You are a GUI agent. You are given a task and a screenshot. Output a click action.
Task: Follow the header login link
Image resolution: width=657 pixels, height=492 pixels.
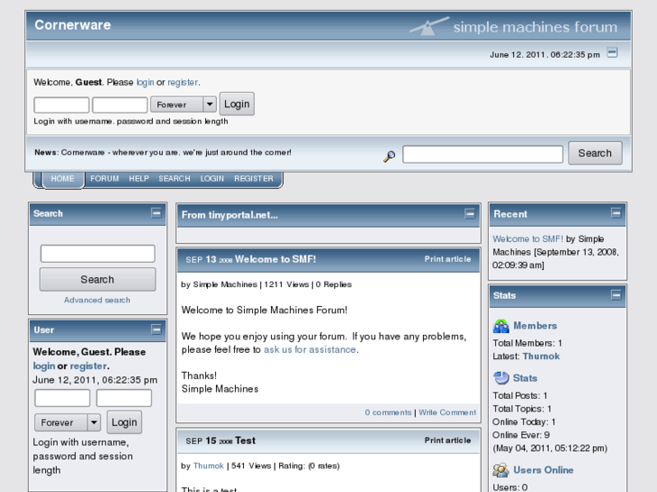point(145,82)
